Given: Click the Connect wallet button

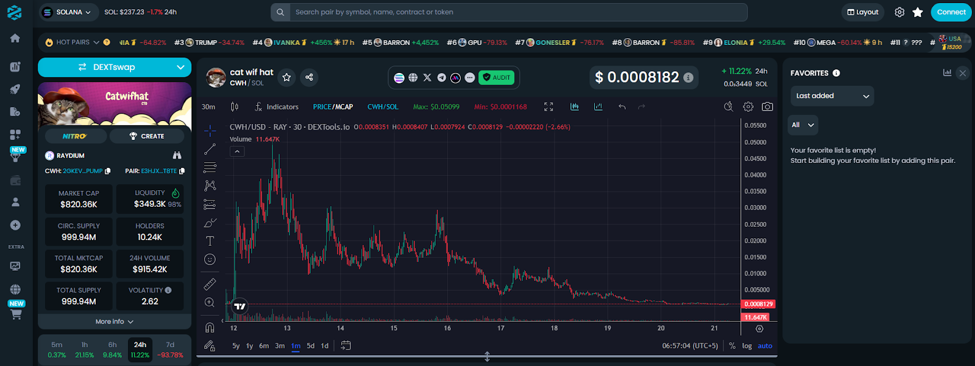Looking at the screenshot, I should [x=951, y=12].
